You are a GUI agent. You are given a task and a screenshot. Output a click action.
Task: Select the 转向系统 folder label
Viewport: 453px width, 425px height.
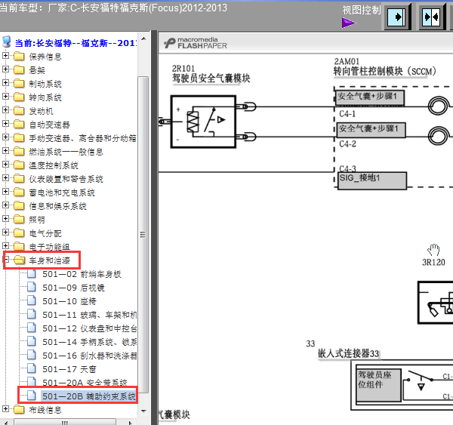pyautogui.click(x=45, y=97)
